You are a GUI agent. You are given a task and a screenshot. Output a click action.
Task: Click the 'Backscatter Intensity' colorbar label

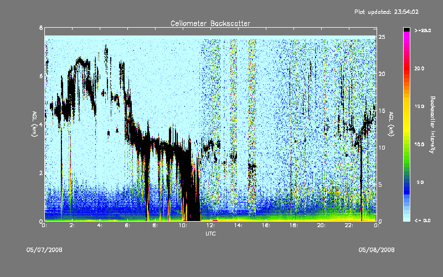pyautogui.click(x=432, y=125)
